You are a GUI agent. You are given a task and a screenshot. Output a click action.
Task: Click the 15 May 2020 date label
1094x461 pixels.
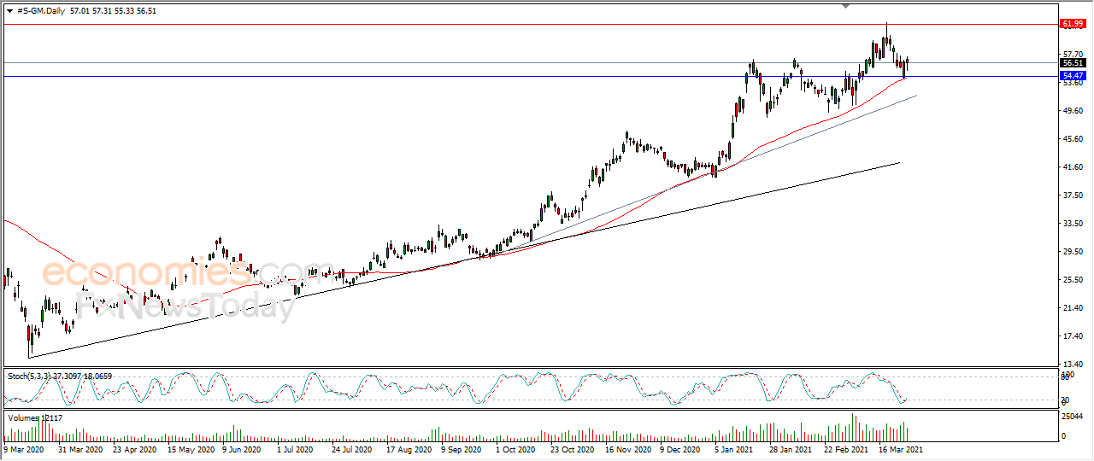[x=189, y=448]
